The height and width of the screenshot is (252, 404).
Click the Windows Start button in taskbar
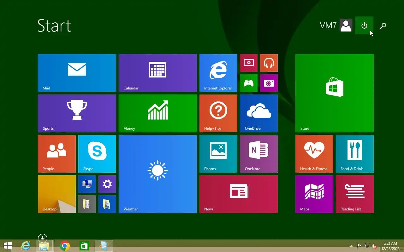tap(8, 246)
